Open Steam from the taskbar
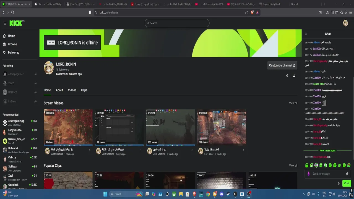This screenshot has width=354, height=199. click(x=228, y=194)
